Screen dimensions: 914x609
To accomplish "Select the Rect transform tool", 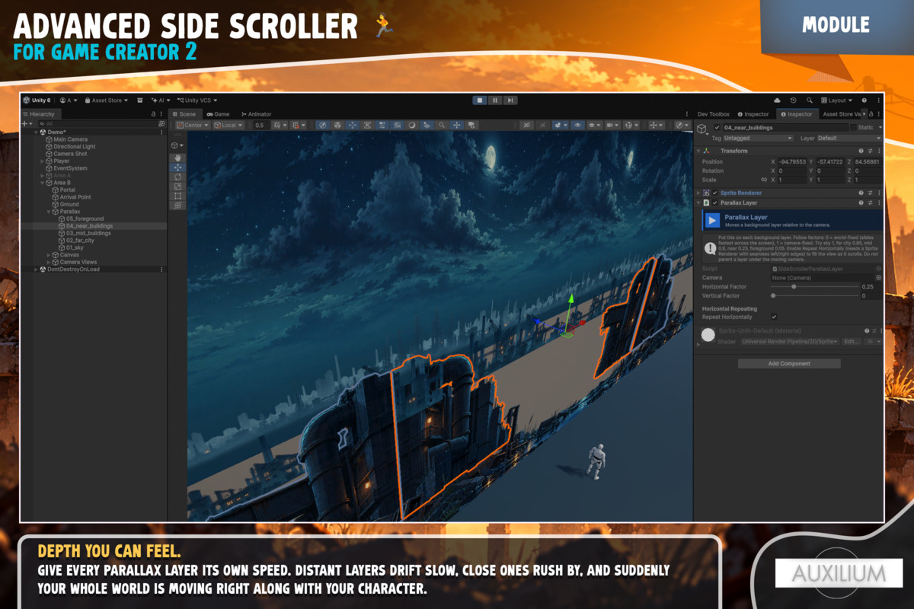I will pyautogui.click(x=178, y=196).
